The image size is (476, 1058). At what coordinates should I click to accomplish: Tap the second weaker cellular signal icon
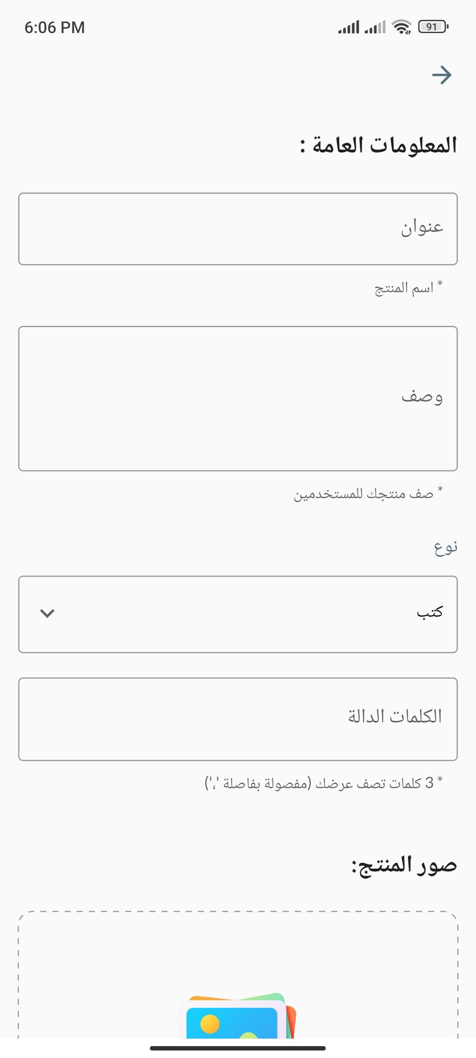[x=375, y=27]
